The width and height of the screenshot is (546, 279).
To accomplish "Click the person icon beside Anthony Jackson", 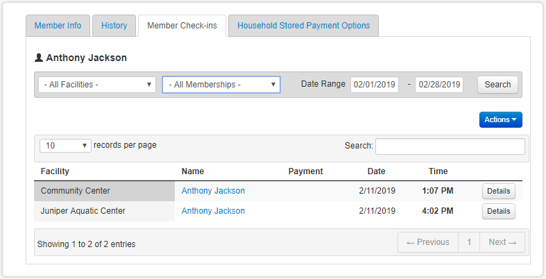I will click(x=39, y=58).
